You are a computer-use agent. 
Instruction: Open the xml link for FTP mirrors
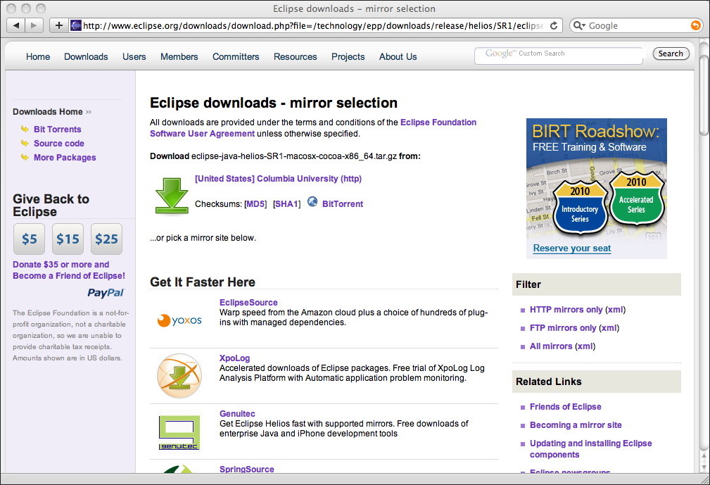point(609,327)
